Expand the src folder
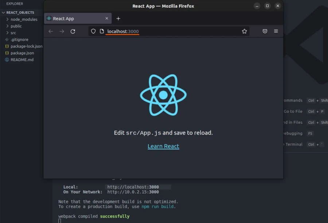 click(x=13, y=33)
